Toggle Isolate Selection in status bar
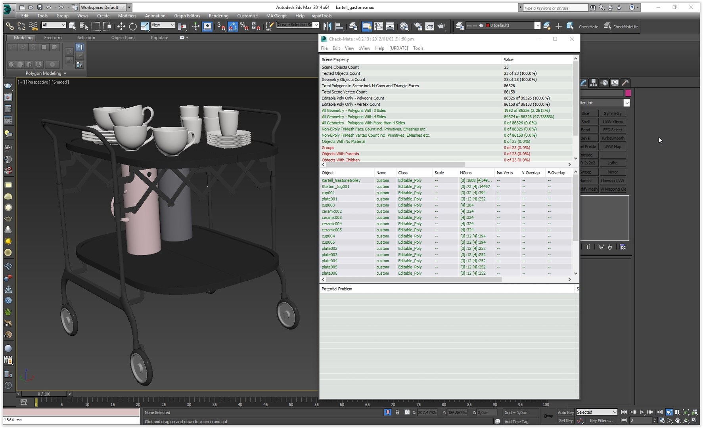This screenshot has width=703, height=428. 388,413
